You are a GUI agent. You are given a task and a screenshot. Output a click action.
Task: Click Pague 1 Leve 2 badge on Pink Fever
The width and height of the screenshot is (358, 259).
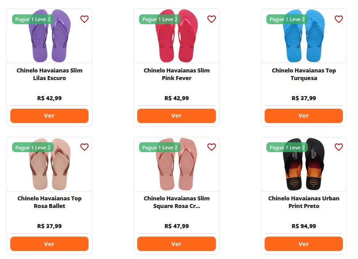click(x=160, y=19)
